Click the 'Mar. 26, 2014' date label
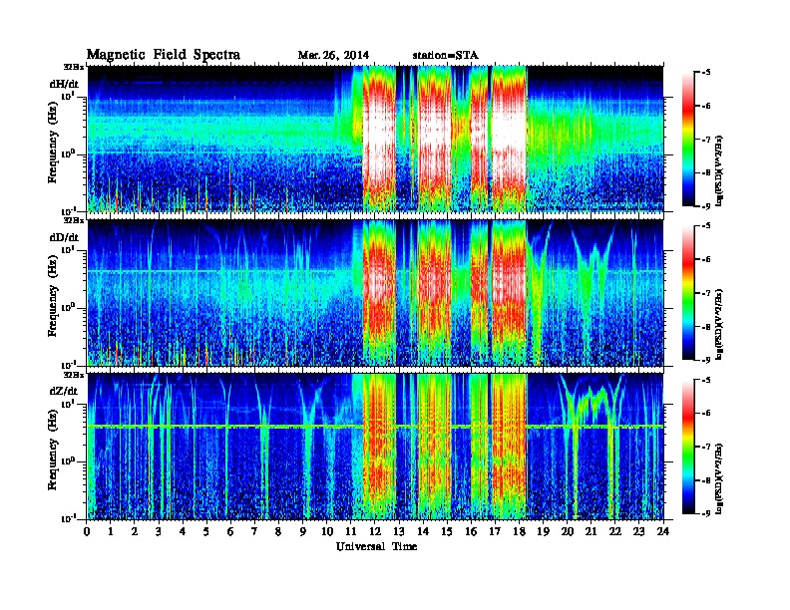 333,56
